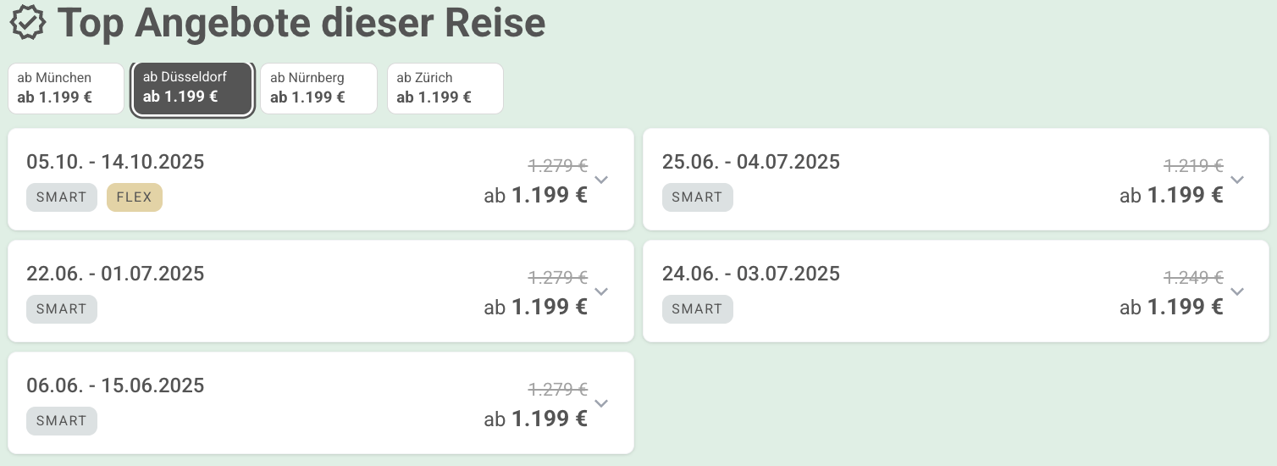Click SMART tag on 25.06. - 04.07.2025 offer

[x=698, y=197]
